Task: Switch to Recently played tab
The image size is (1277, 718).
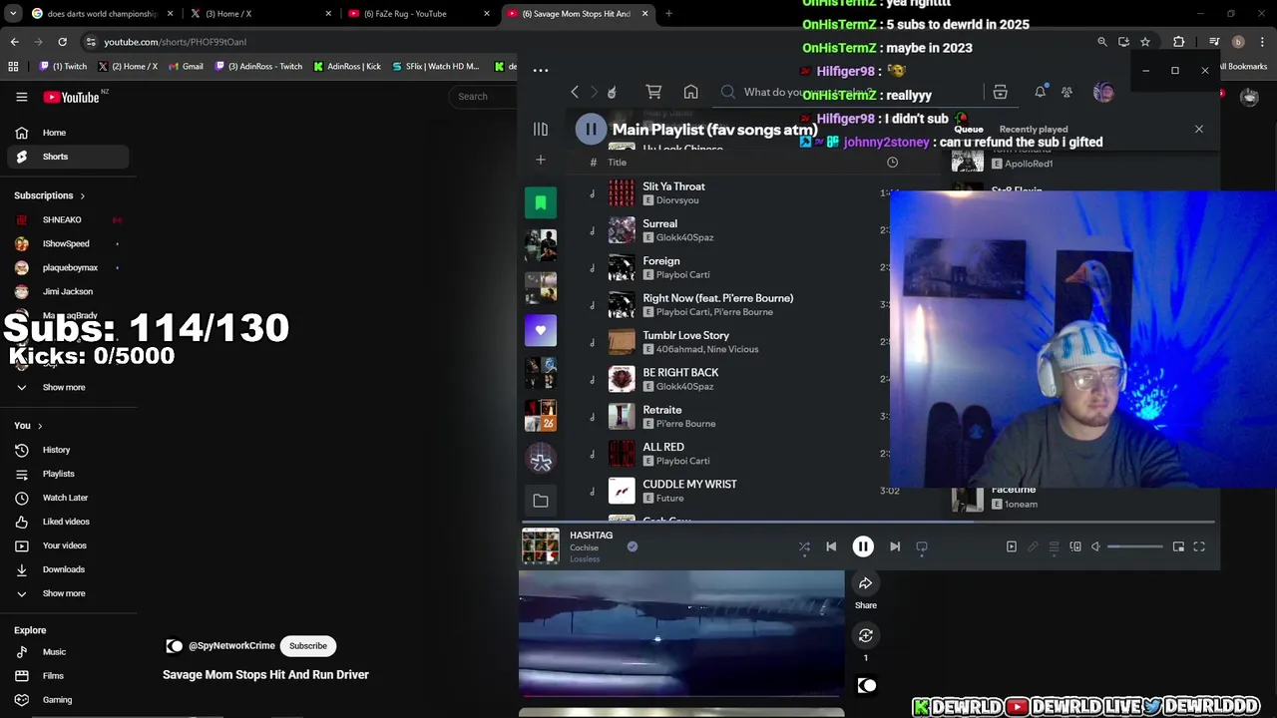Action: (x=1033, y=129)
